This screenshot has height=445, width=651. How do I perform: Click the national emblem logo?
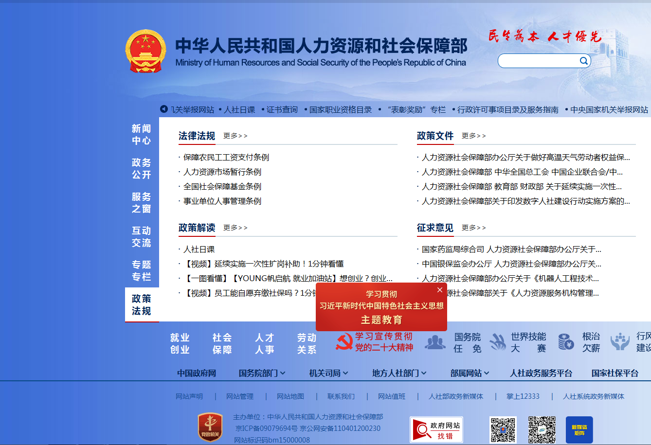coord(145,51)
